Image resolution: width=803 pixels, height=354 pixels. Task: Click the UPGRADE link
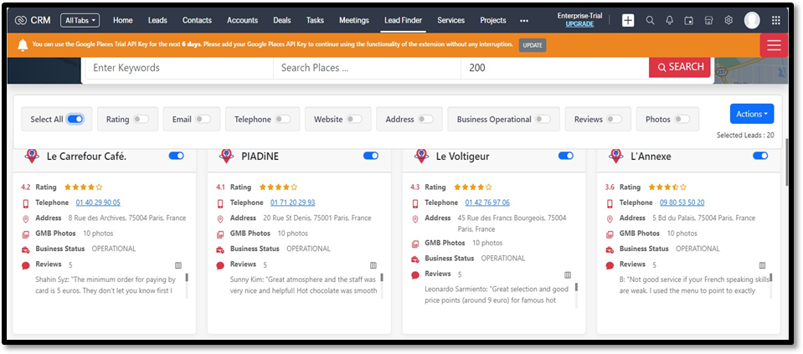pos(579,24)
